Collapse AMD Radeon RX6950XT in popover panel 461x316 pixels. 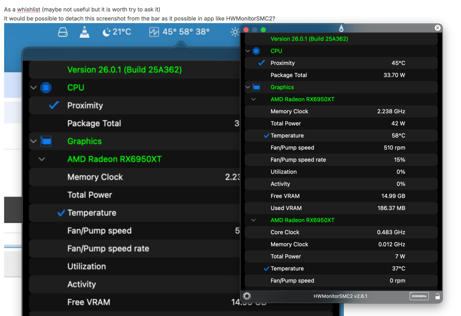(x=42, y=159)
